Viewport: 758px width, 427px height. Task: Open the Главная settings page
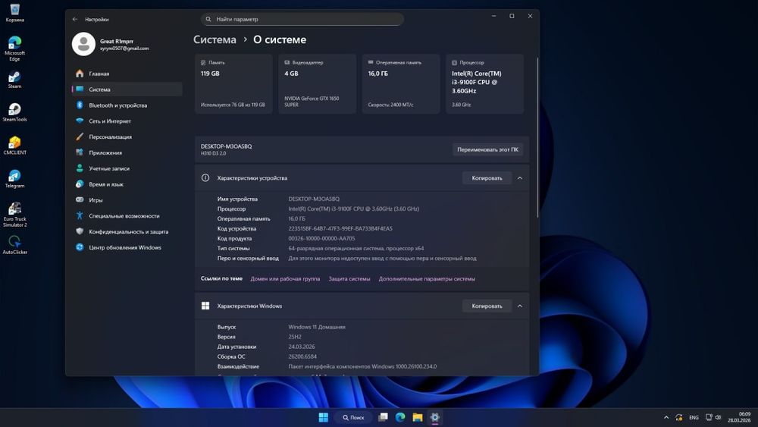[x=127, y=74]
